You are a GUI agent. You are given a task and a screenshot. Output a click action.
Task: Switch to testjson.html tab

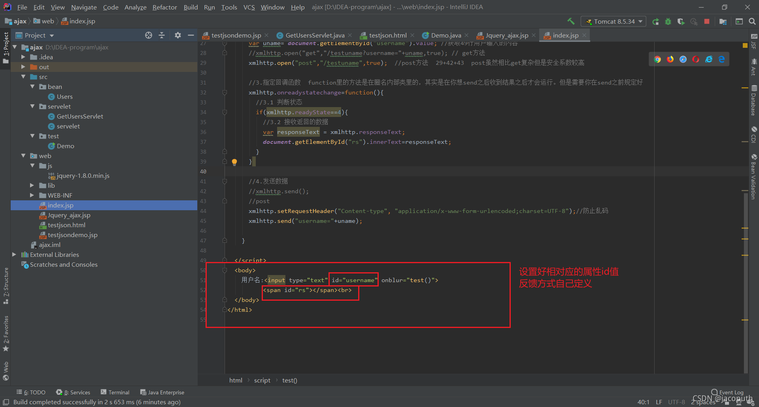pyautogui.click(x=387, y=35)
